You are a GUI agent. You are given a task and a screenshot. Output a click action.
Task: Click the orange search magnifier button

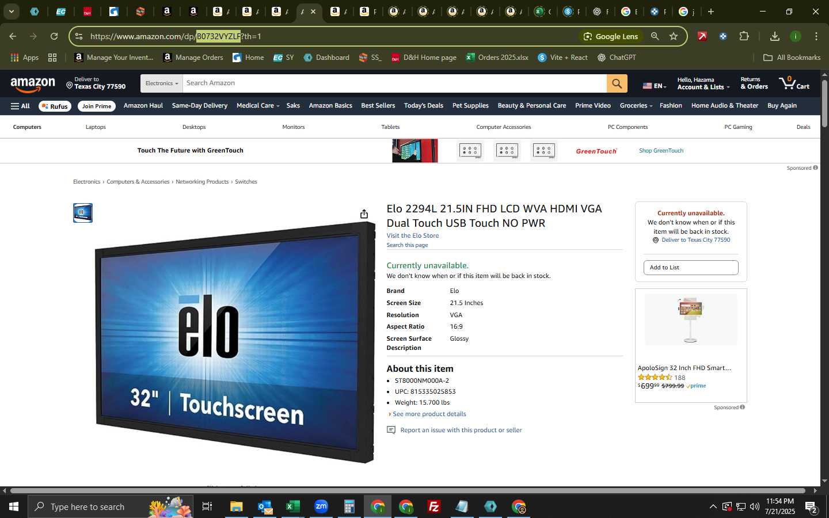click(617, 83)
